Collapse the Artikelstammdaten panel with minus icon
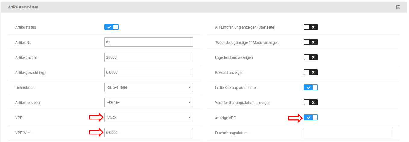The height and width of the screenshot is (142, 409). click(x=398, y=7)
